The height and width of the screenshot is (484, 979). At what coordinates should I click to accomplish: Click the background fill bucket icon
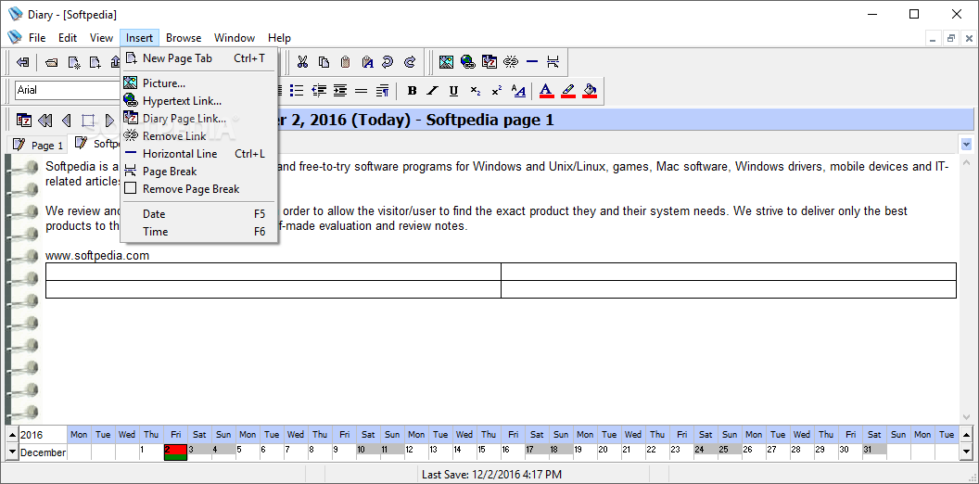590,91
